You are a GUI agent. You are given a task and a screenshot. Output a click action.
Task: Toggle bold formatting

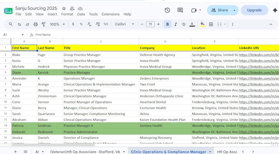click(167, 24)
